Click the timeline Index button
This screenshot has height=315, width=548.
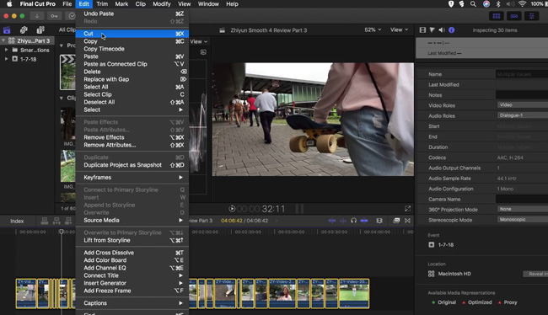click(x=17, y=221)
